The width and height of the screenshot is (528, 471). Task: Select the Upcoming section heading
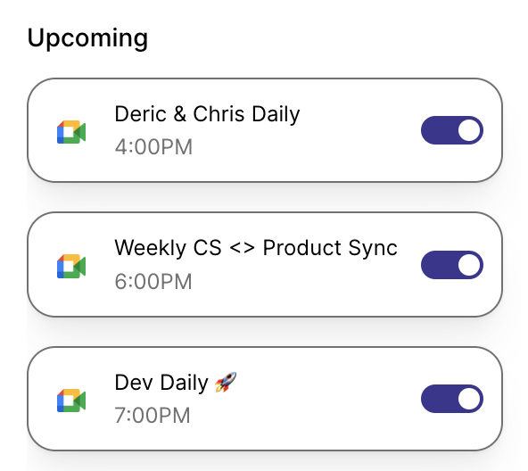[87, 38]
